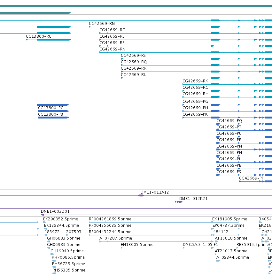Select the CG42669-PG protein label
The height and width of the screenshot is (275, 272).
click(x=195, y=102)
